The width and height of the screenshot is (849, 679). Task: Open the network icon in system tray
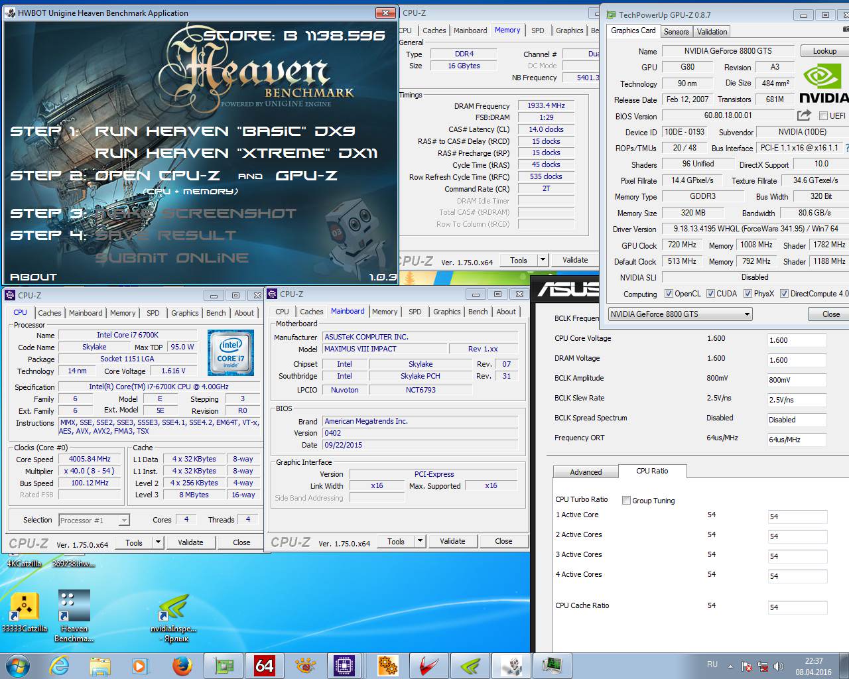(x=763, y=666)
